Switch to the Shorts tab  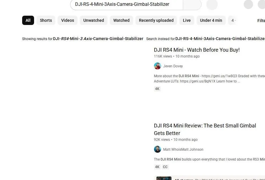[46, 20]
